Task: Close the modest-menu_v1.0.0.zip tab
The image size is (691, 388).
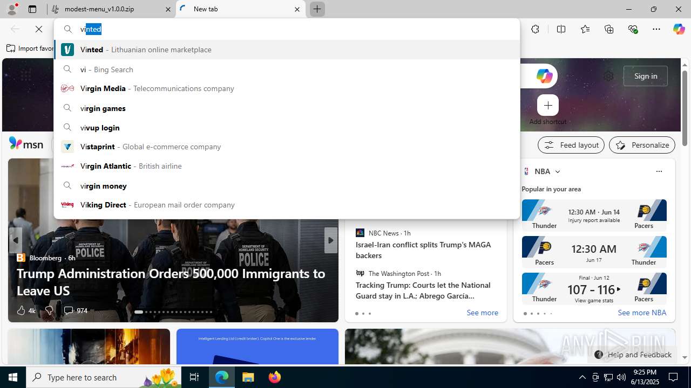Action: click(x=167, y=9)
